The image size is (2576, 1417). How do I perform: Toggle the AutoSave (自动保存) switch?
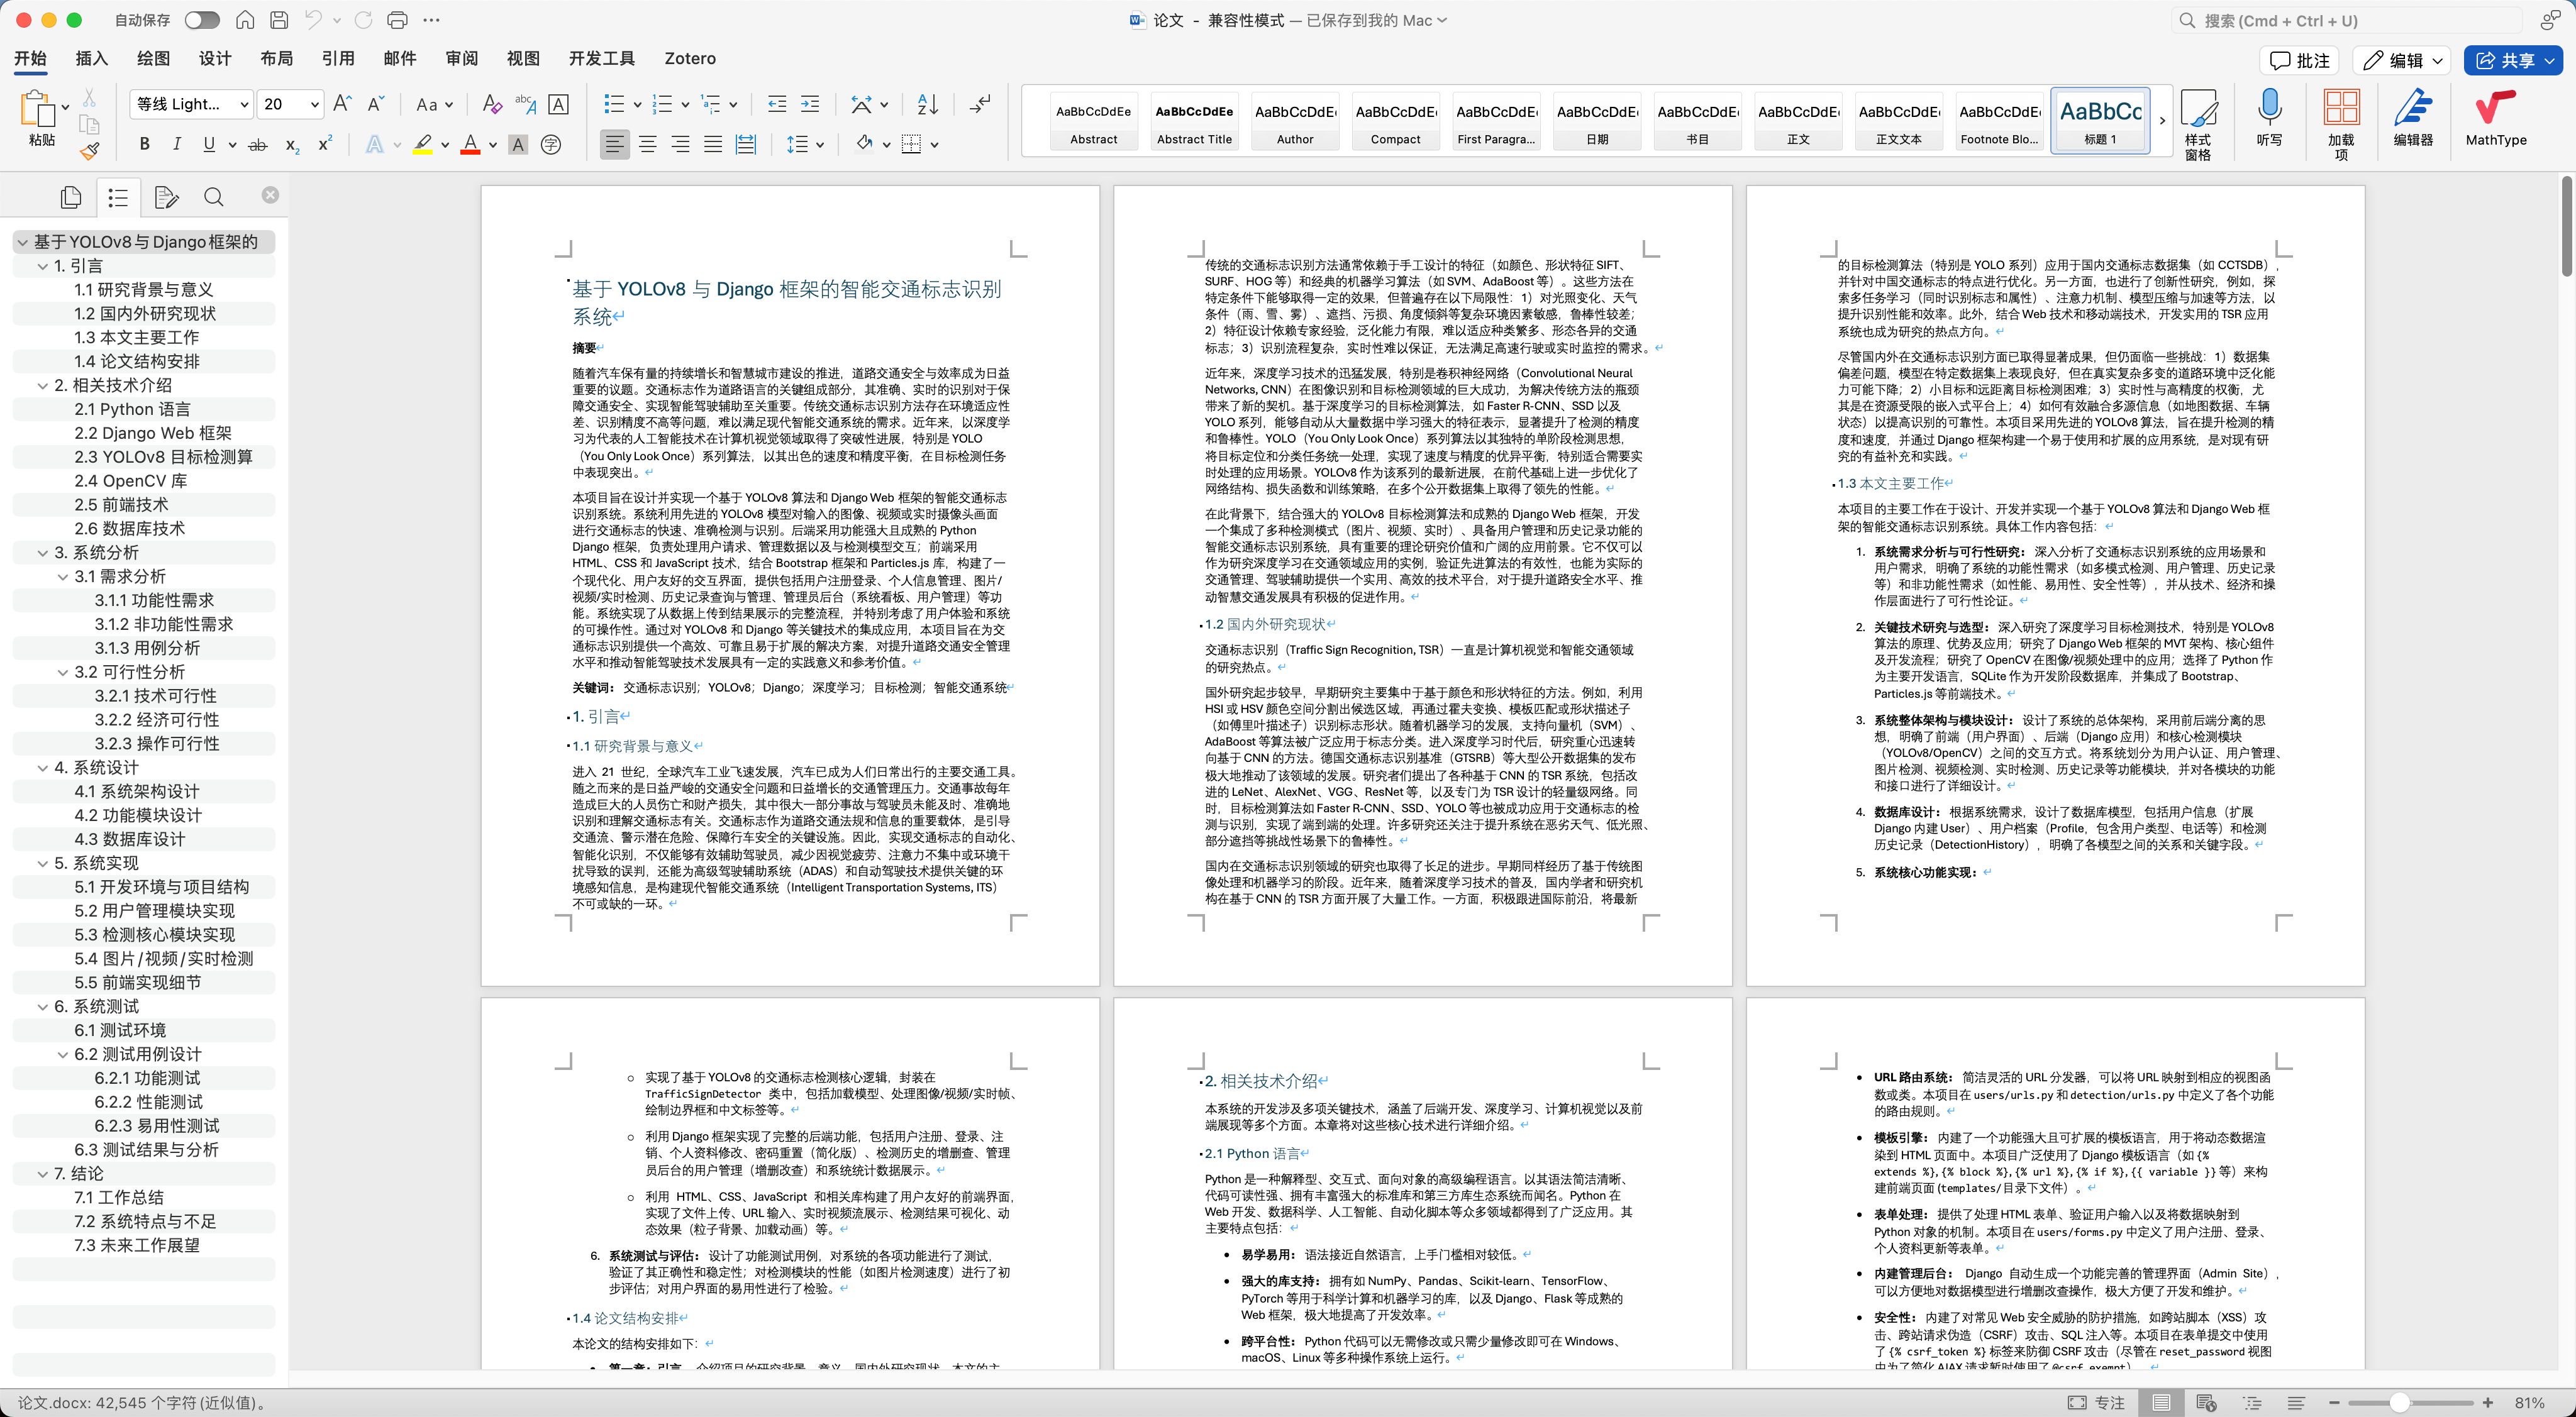coord(201,20)
